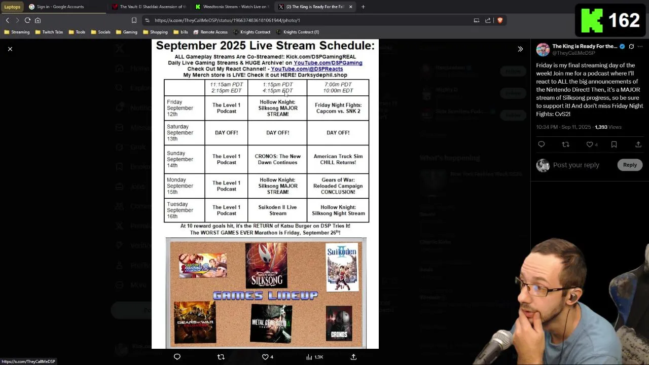Click the Grok explain icon on tweet
The height and width of the screenshot is (365, 649).
coord(631,46)
